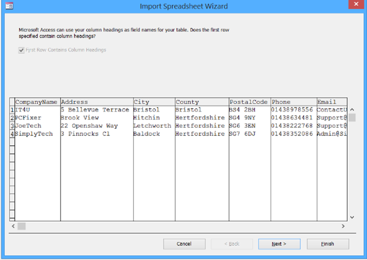Click the PCFixer company cell
This screenshot has height=260, width=367.
[38, 118]
